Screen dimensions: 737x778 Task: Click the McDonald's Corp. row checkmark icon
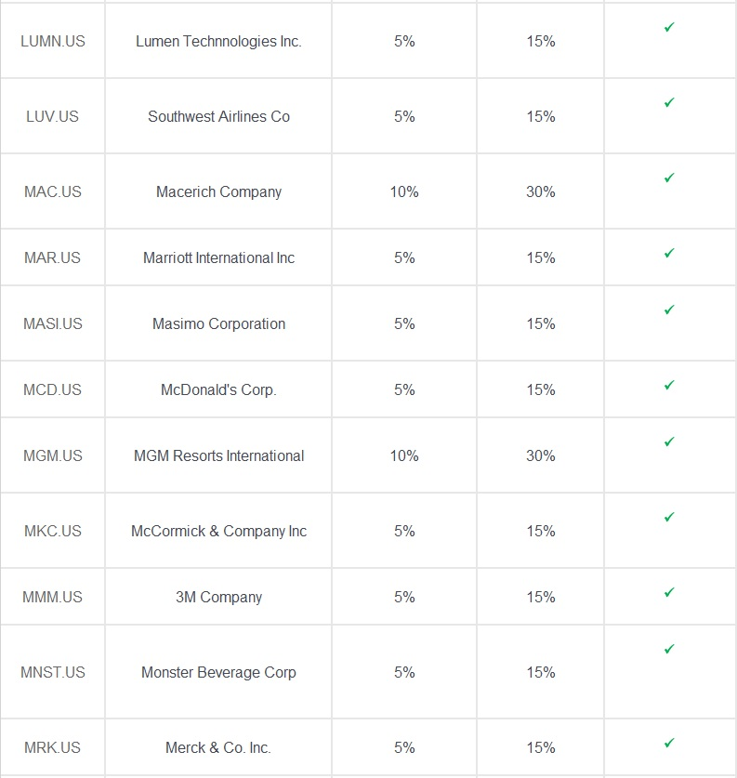coord(669,386)
